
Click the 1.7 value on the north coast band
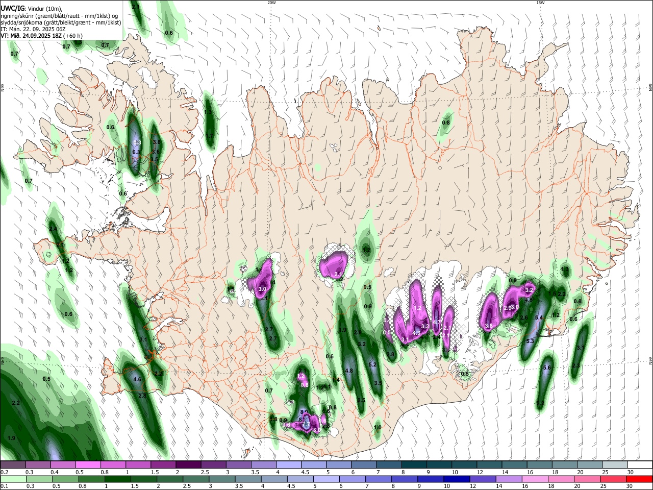click(209, 136)
